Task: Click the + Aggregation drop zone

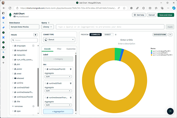Action: pyautogui.click(x=58, y=111)
